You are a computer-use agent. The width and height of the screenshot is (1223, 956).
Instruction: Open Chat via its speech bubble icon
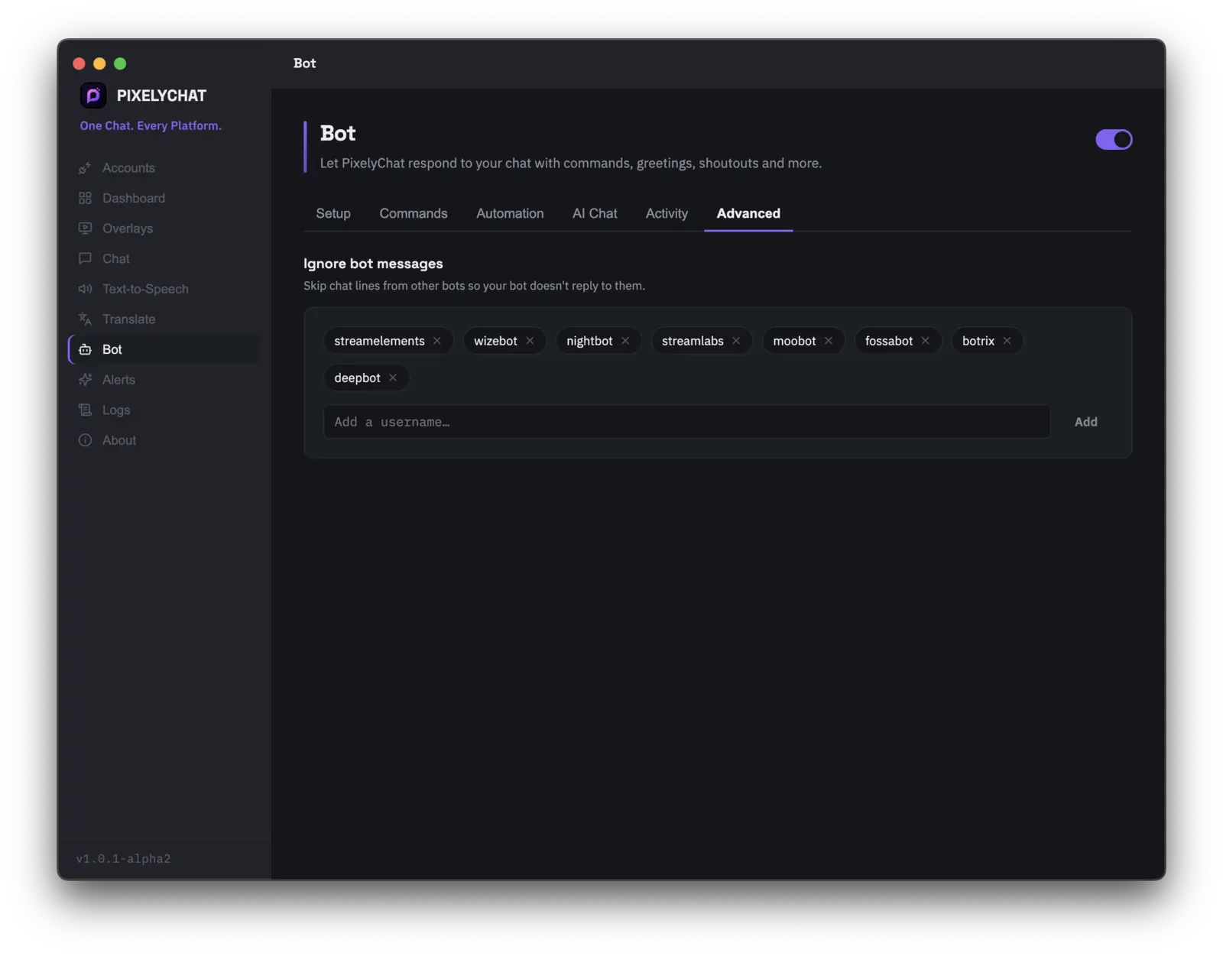(85, 259)
